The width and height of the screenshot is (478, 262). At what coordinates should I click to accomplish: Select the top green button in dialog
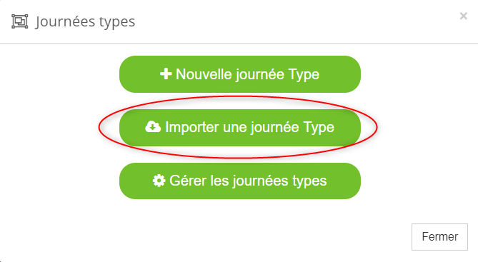(x=240, y=74)
